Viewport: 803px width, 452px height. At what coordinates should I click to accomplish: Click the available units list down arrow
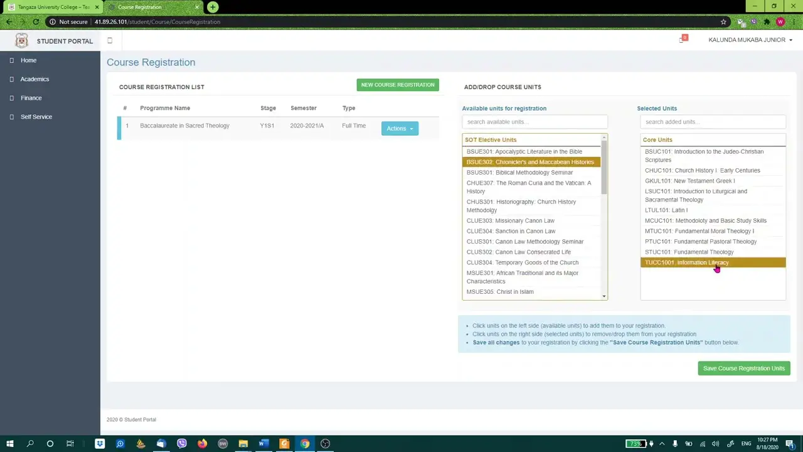click(604, 296)
